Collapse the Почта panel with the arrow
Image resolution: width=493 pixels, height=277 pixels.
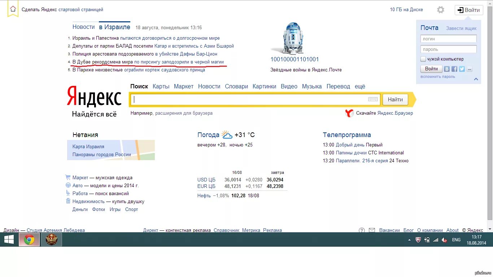pyautogui.click(x=476, y=79)
